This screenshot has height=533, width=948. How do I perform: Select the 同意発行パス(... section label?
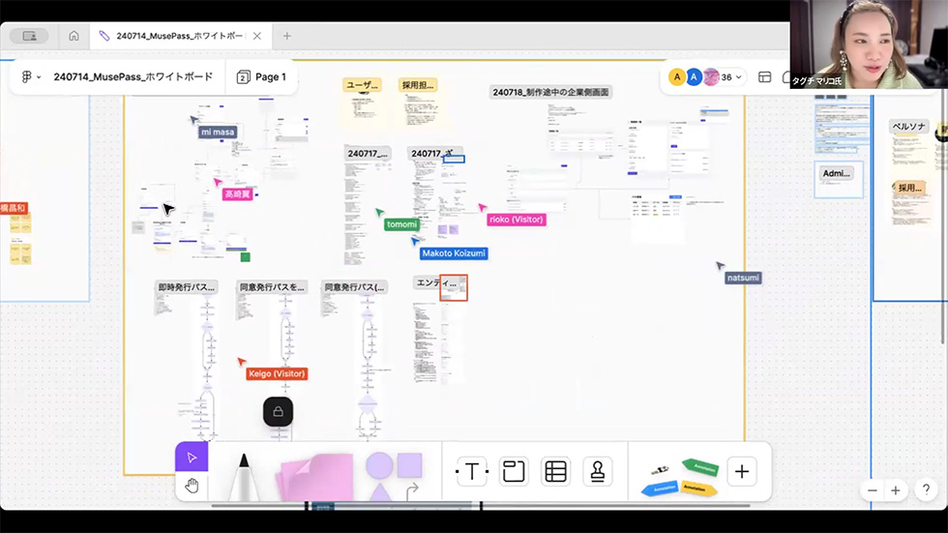354,287
